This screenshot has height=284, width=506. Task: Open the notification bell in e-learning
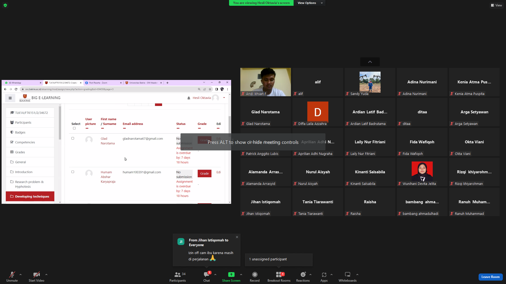pyautogui.click(x=189, y=98)
